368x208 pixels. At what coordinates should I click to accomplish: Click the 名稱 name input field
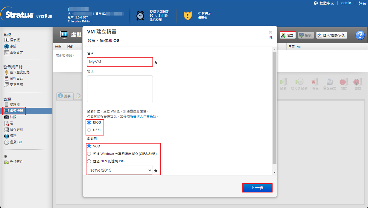click(x=120, y=62)
